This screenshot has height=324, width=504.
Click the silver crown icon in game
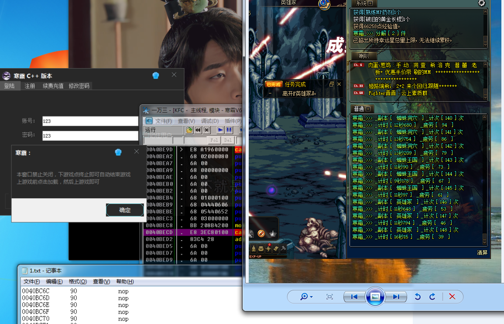273,234
